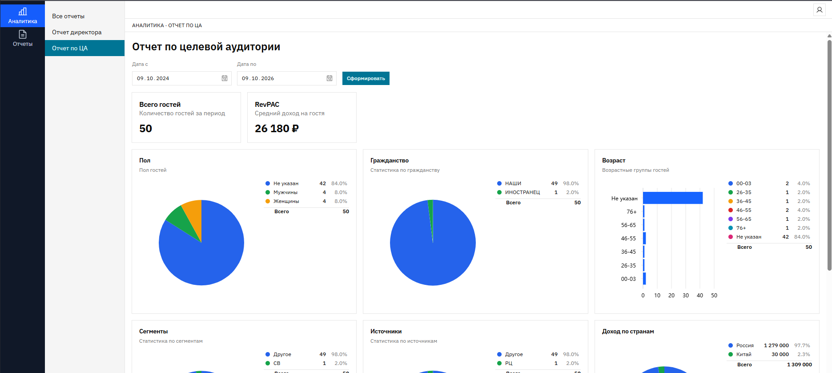Image resolution: width=832 pixels, height=373 pixels.
Task: Click the green ИНОСТРАНЕЦ legend dot
Action: pyautogui.click(x=499, y=192)
